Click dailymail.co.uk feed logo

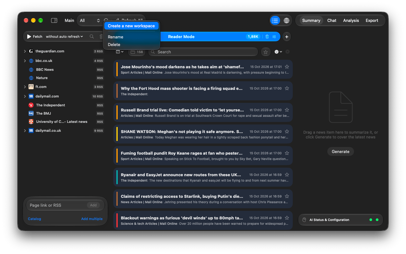31,130
